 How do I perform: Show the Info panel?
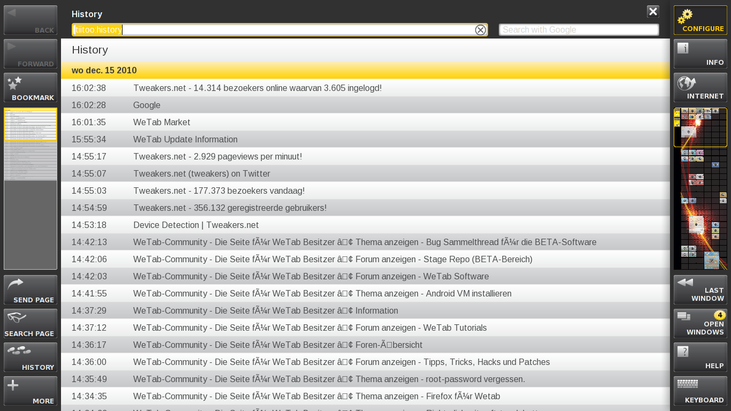700,54
